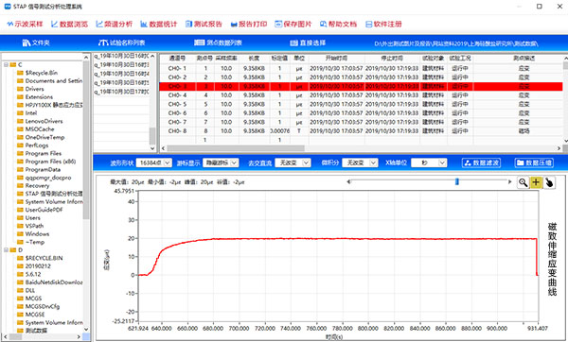Click the folder tree vertical scrollbar
568x342 pixels.
point(86,140)
